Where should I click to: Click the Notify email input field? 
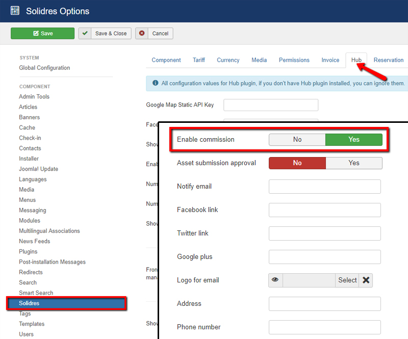click(324, 187)
